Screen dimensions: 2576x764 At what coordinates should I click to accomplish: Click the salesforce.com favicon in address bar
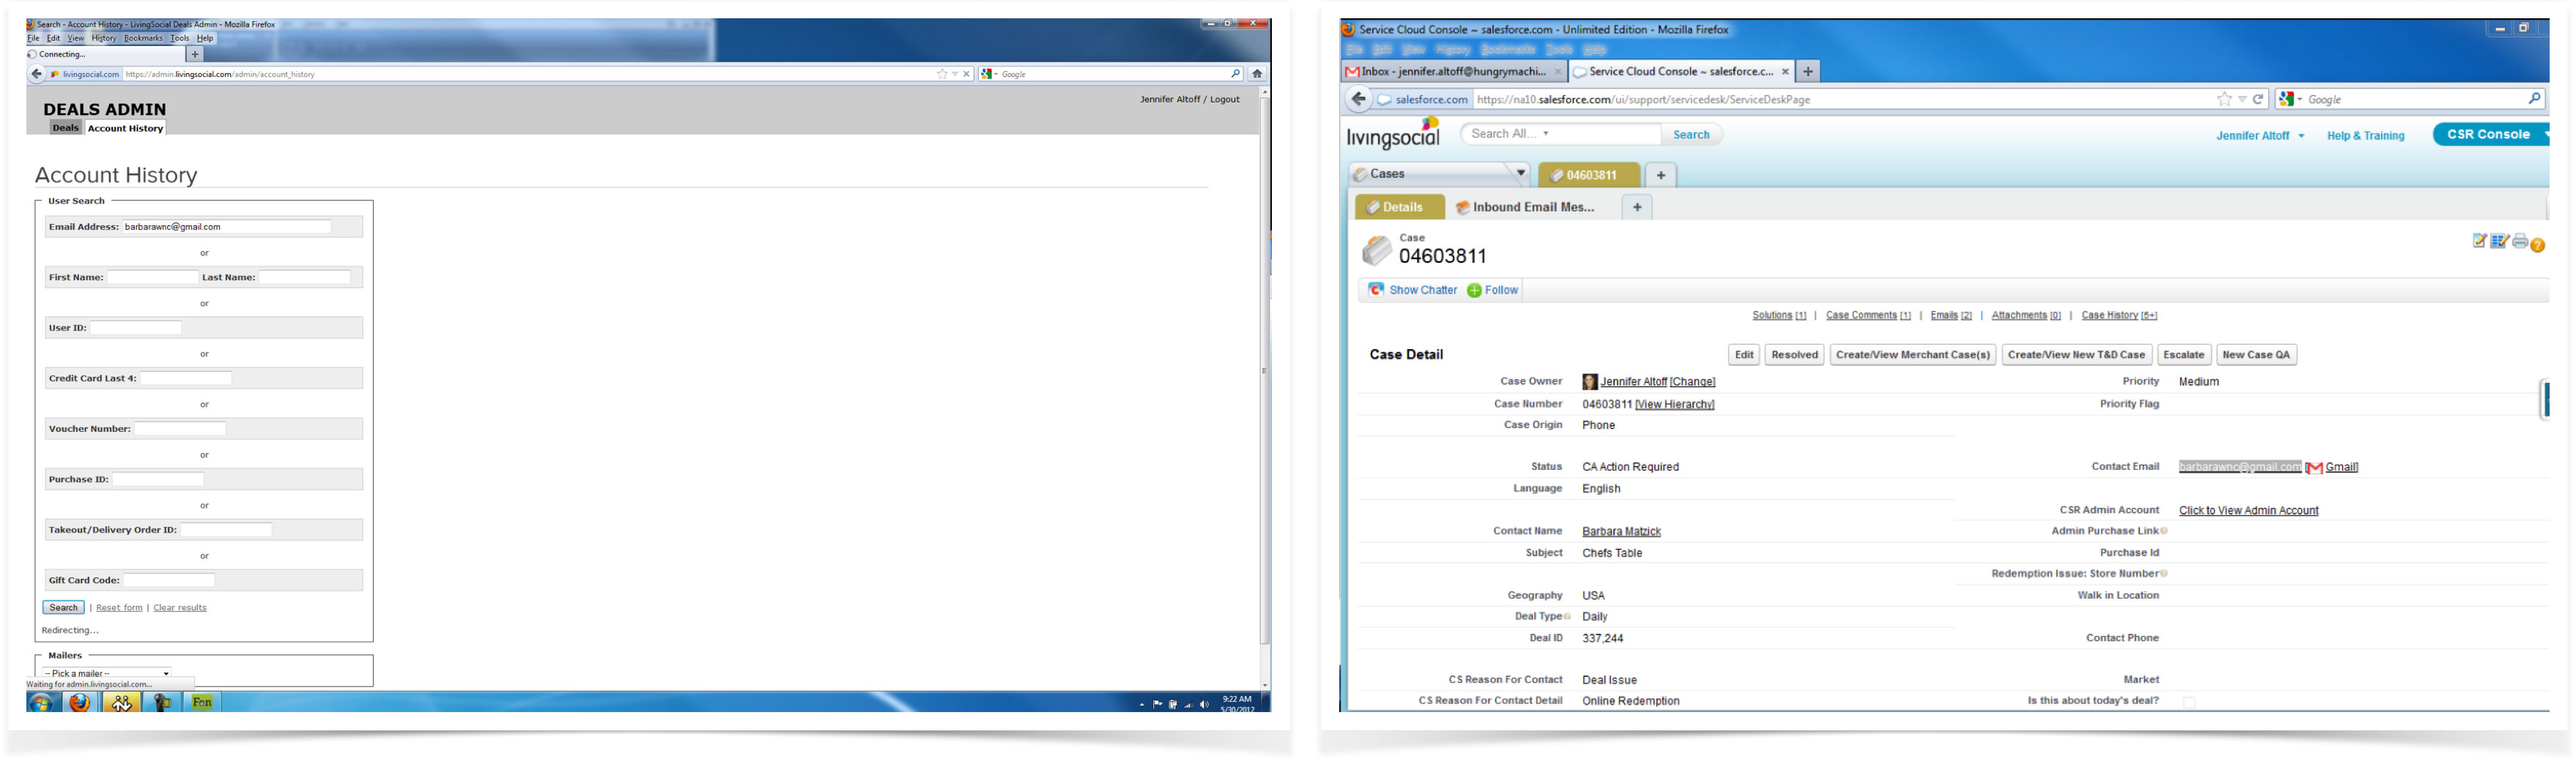[1383, 99]
